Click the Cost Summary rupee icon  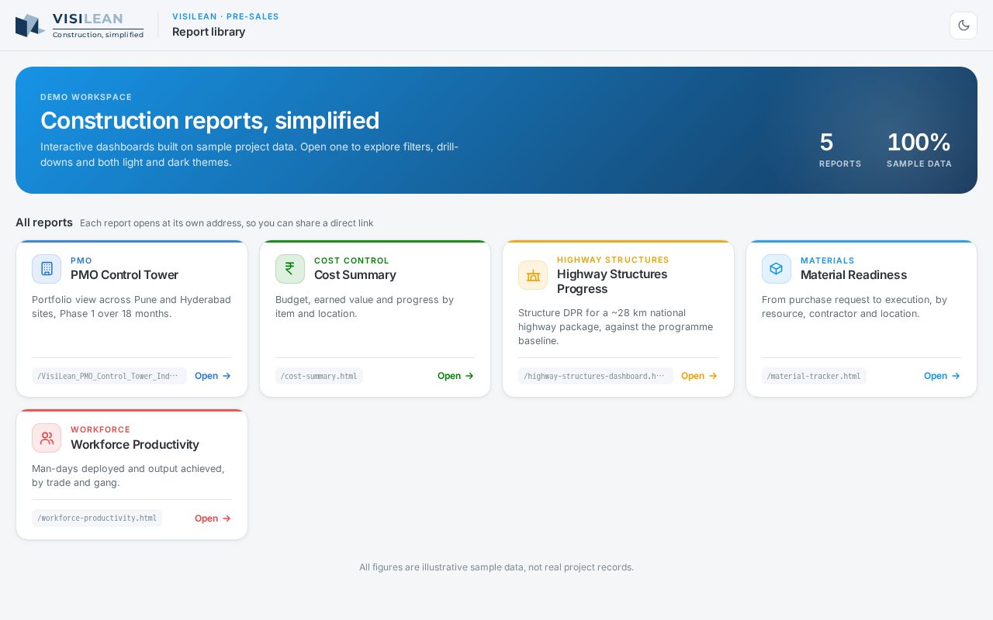point(290,269)
